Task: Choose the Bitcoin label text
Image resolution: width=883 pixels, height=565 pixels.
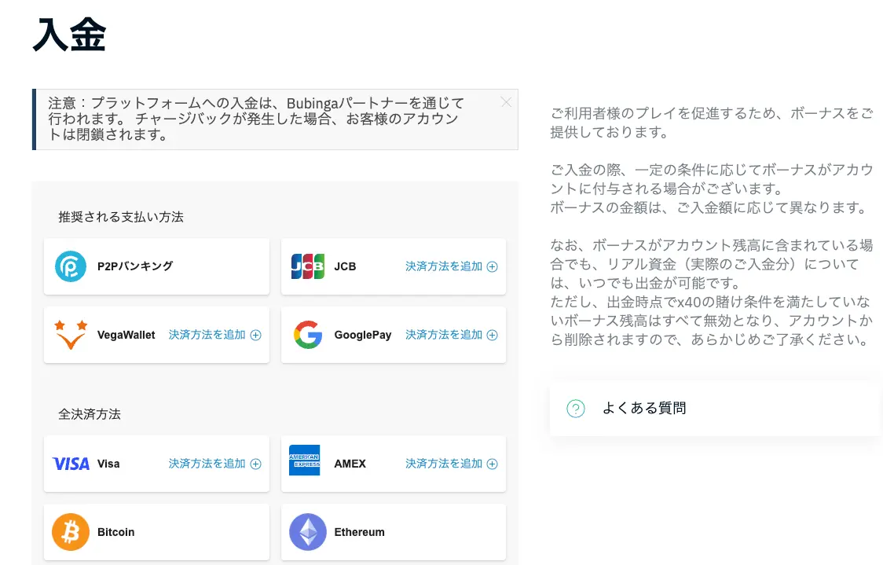Action: tap(116, 532)
